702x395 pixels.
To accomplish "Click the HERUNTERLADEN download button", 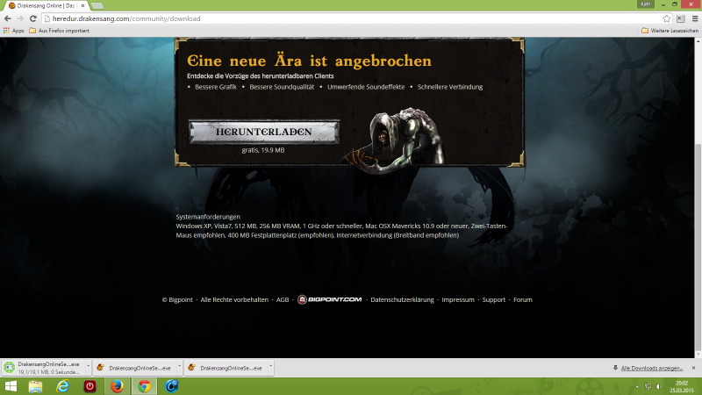I will 264,132.
